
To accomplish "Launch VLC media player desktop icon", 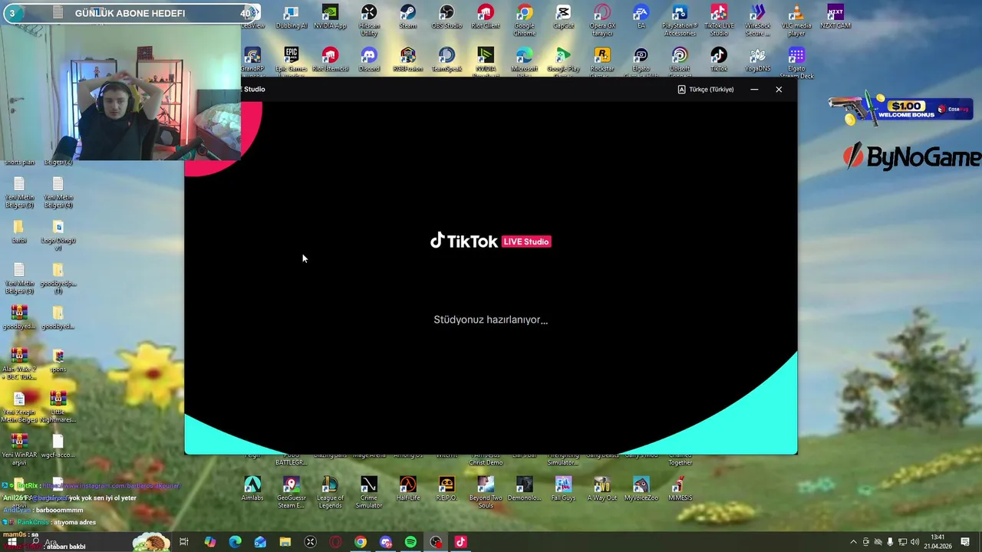I will tap(796, 21).
